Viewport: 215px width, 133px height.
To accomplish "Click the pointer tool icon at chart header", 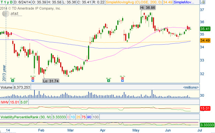I will [x=203, y=2].
